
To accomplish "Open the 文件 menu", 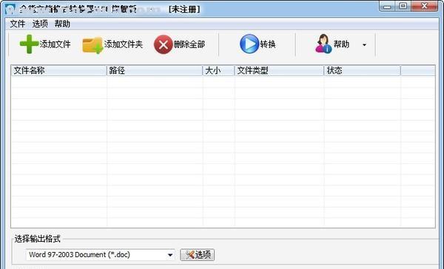I will point(17,24).
